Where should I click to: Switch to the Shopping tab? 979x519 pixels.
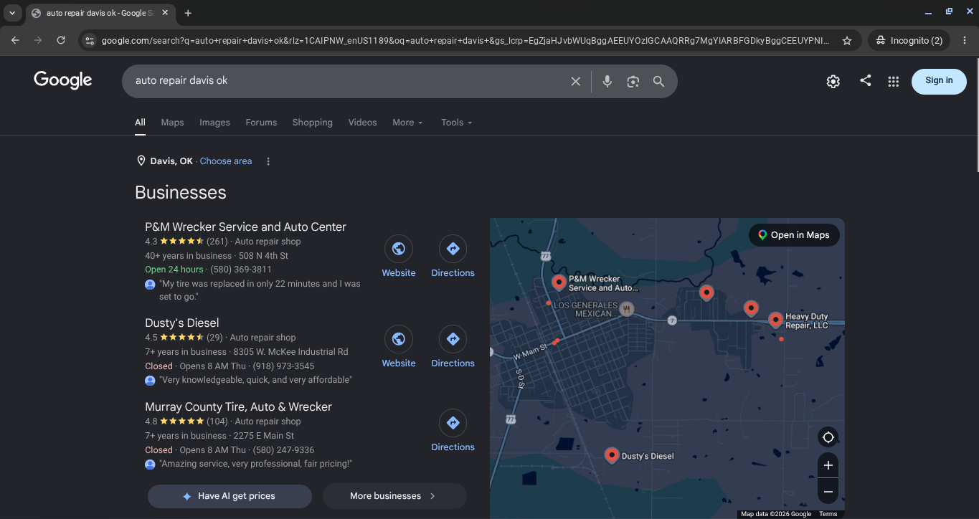(312, 123)
